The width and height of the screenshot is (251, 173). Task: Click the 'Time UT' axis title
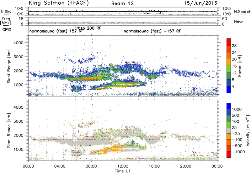coord(123,171)
